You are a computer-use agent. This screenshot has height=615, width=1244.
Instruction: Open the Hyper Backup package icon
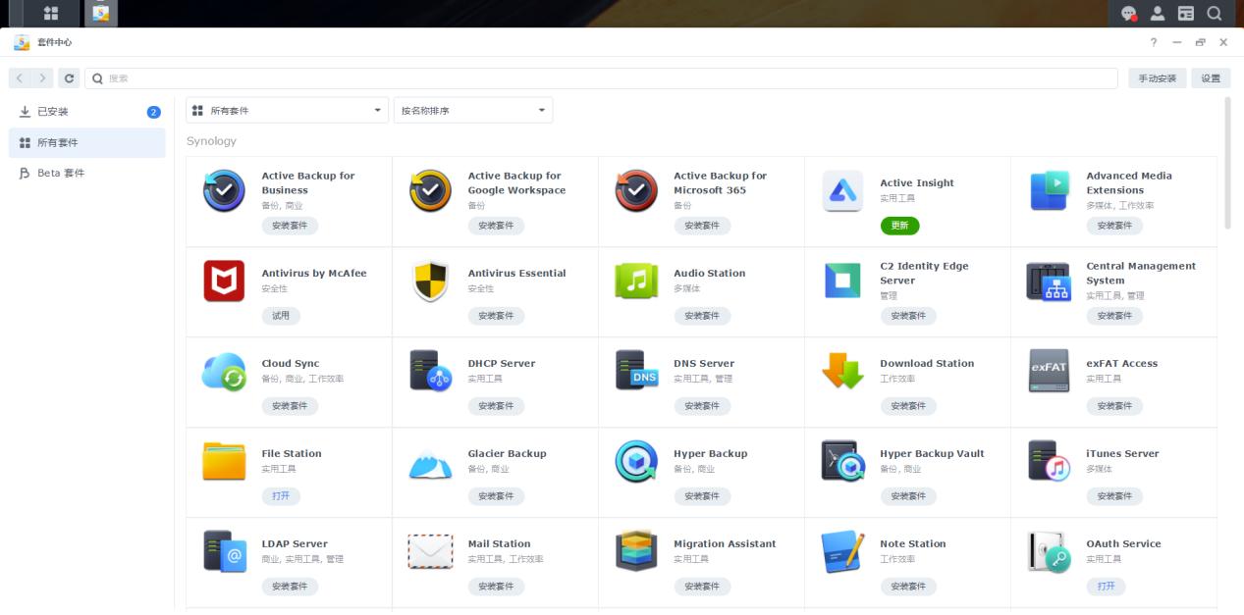(636, 461)
